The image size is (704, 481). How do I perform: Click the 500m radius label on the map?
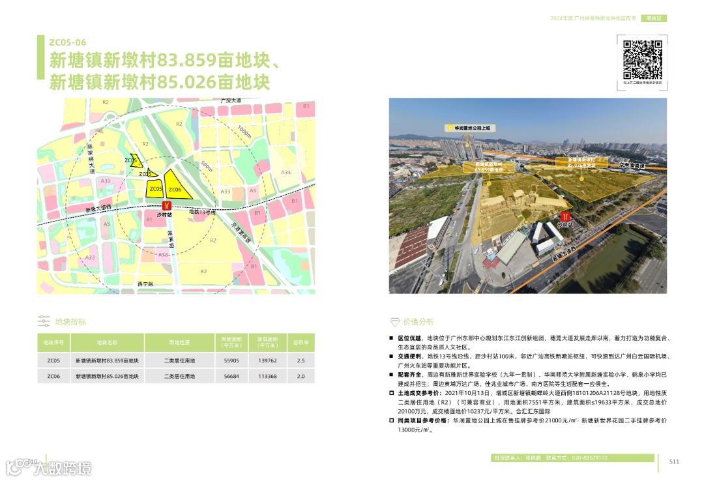point(207,166)
